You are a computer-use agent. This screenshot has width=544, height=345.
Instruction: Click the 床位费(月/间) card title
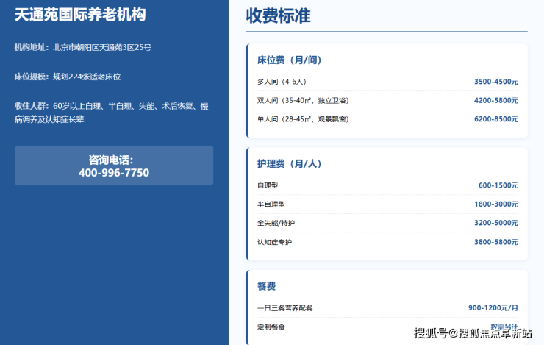click(290, 60)
